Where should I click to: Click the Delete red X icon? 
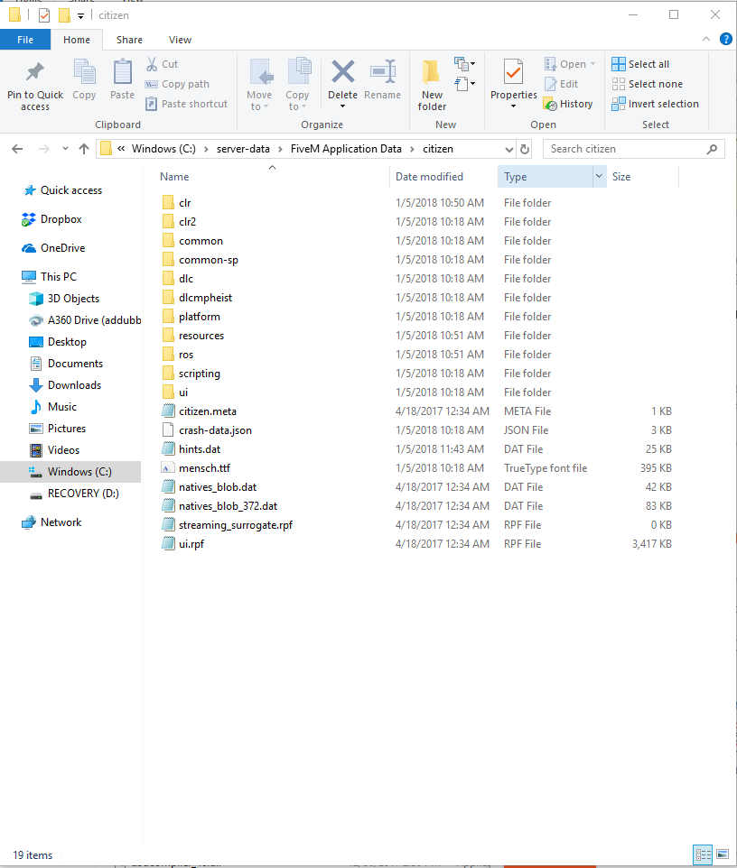[x=343, y=72]
